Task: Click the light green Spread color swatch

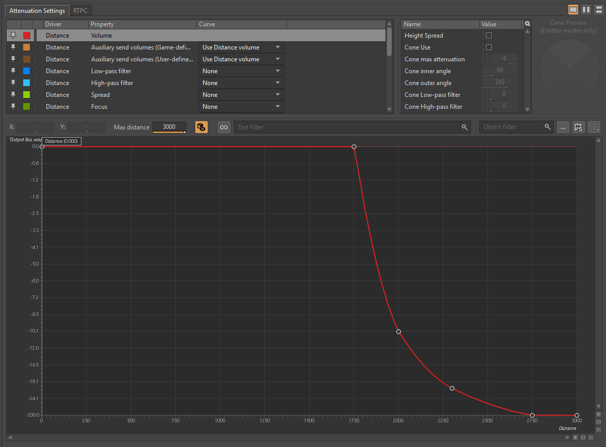Action: [x=27, y=95]
